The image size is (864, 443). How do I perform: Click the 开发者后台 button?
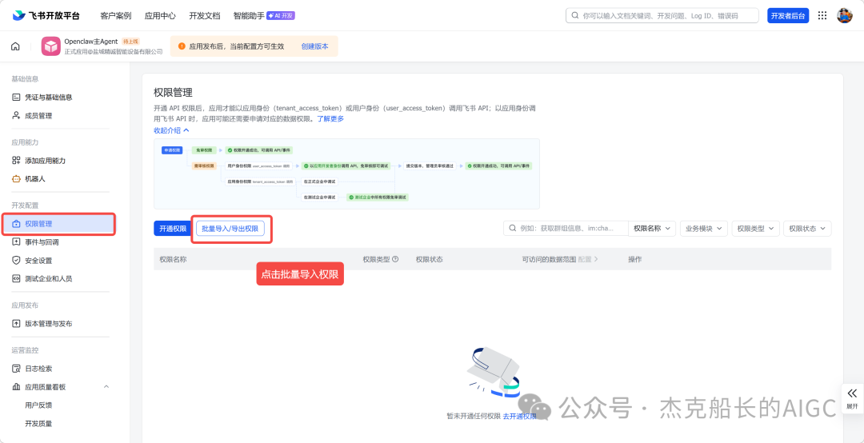(788, 15)
